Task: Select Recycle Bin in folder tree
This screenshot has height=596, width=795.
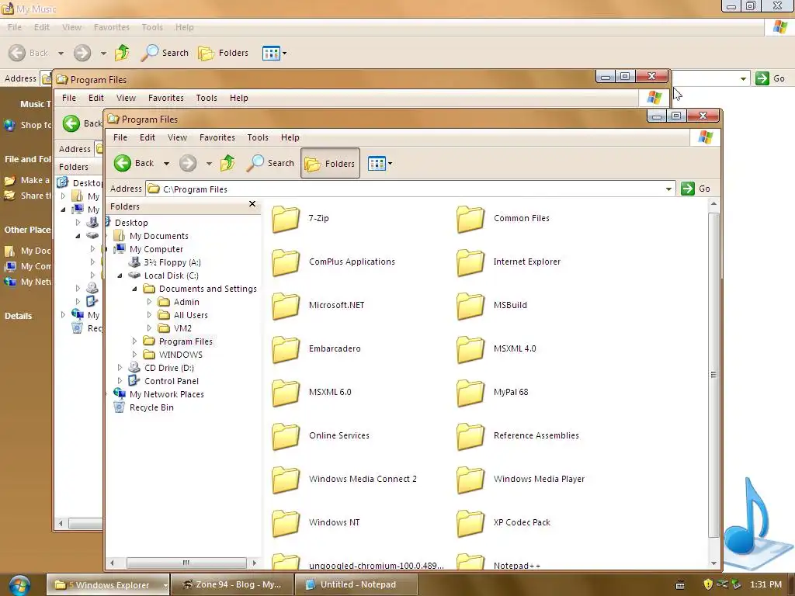Action: point(151,407)
